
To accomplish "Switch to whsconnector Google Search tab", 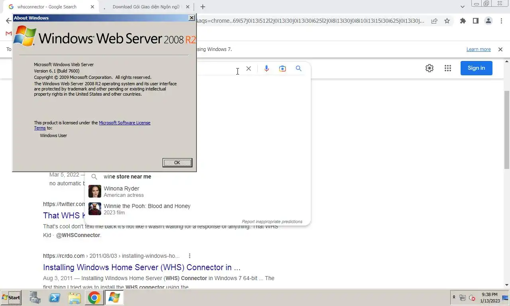I will pyautogui.click(x=52, y=7).
